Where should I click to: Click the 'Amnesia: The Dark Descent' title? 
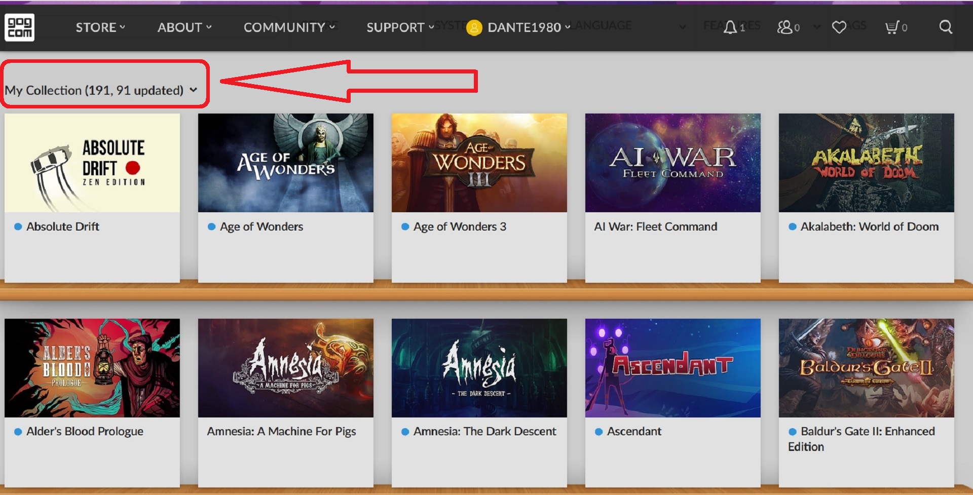(x=485, y=431)
